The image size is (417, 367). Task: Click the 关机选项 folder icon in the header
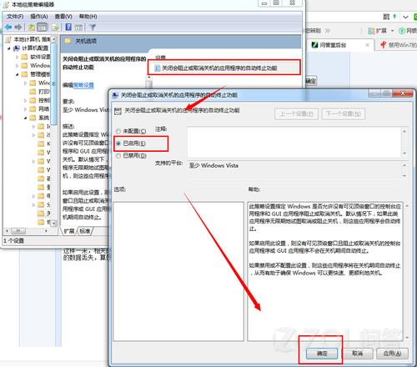pyautogui.click(x=68, y=41)
